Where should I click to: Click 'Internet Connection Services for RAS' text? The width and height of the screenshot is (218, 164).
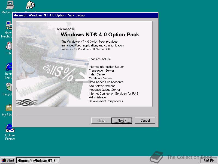[114, 93]
